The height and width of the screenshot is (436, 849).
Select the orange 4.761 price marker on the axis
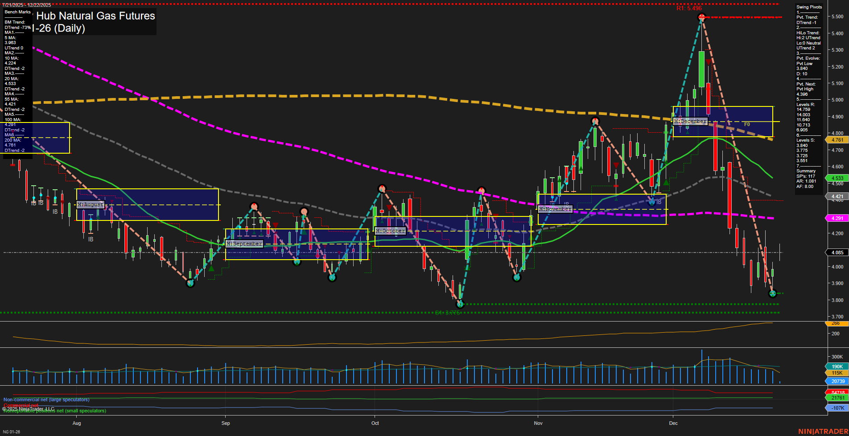tap(837, 140)
